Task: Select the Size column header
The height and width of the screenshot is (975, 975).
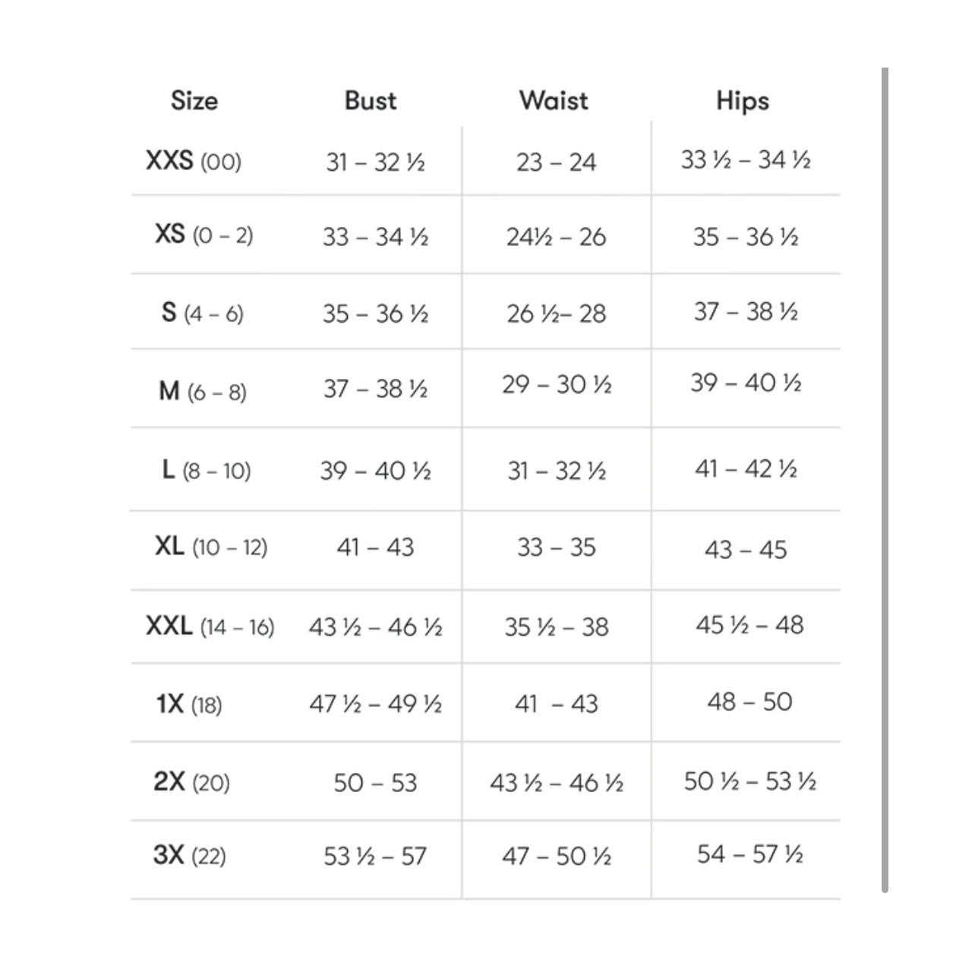Action: [x=194, y=100]
